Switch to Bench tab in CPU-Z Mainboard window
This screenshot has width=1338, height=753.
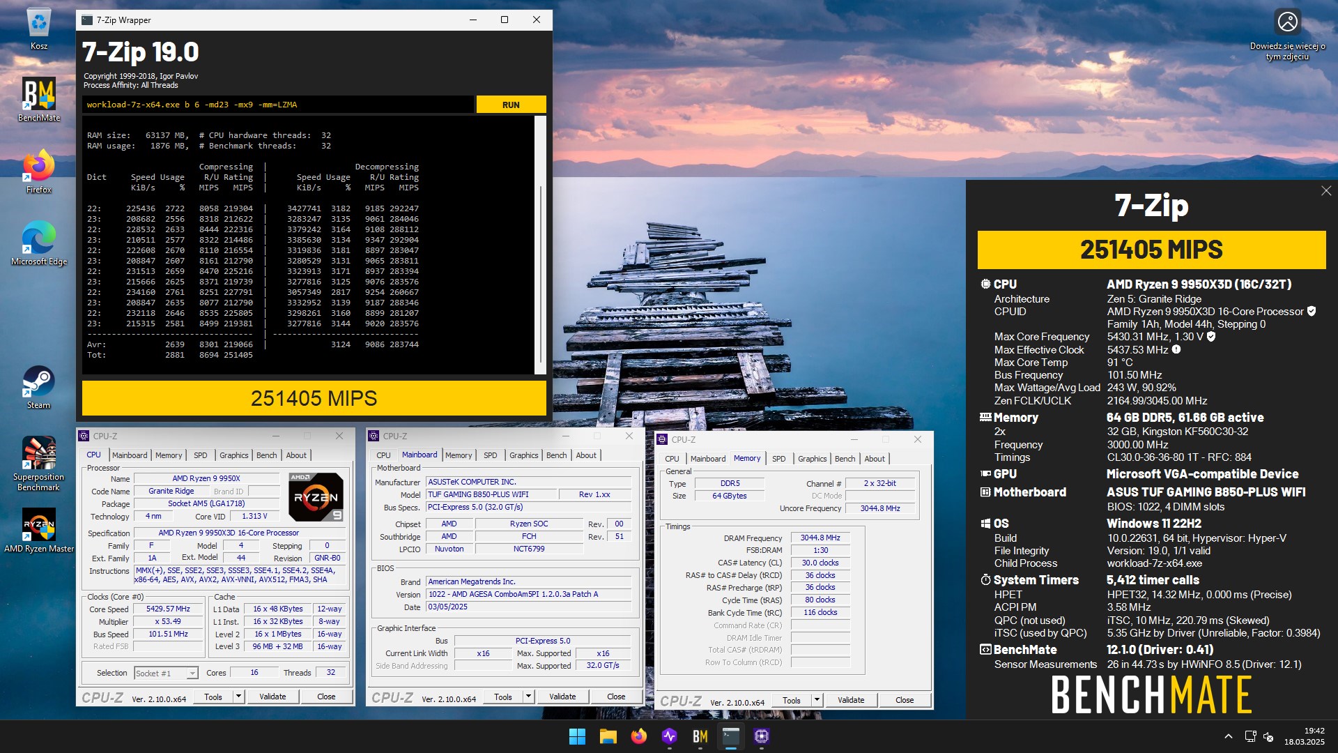(556, 455)
